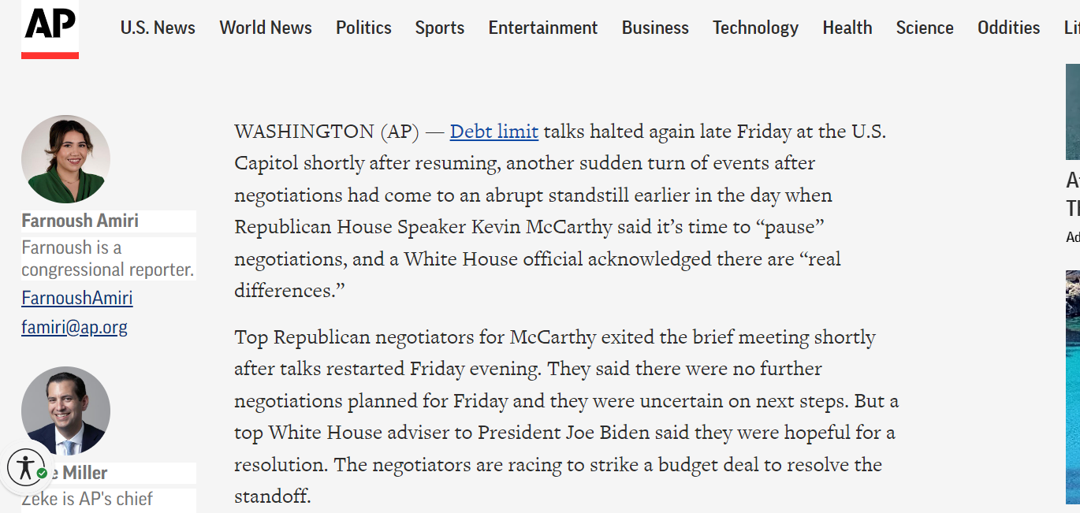Screen dimensions: 1080x513
Task: Select Politics in the navigation bar
Action: pos(363,28)
